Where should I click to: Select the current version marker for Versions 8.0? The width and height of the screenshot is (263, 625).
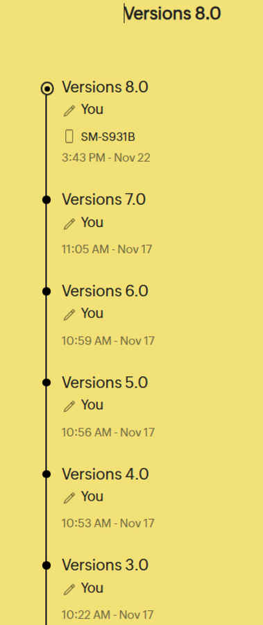coord(47,88)
